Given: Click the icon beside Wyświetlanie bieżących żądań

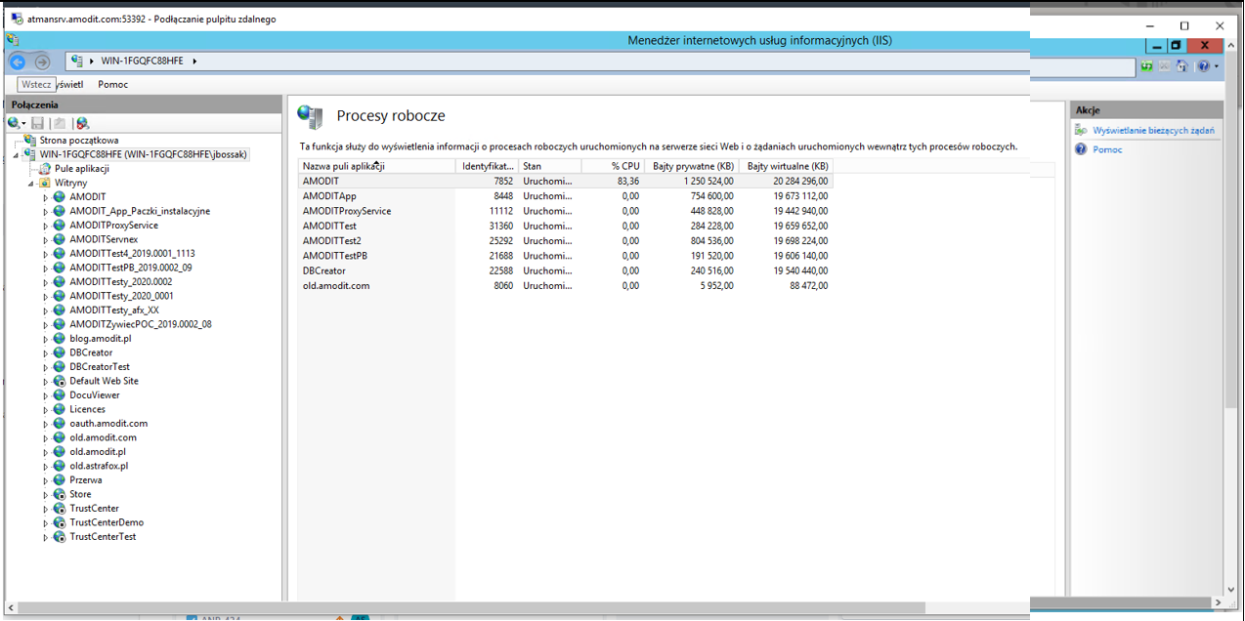Looking at the screenshot, I should pos(1081,130).
